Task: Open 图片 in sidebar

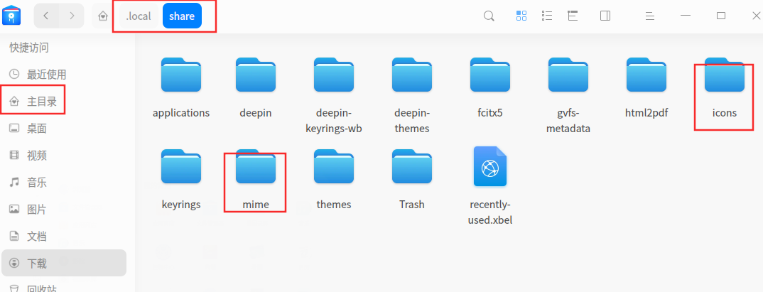Action: click(63, 210)
